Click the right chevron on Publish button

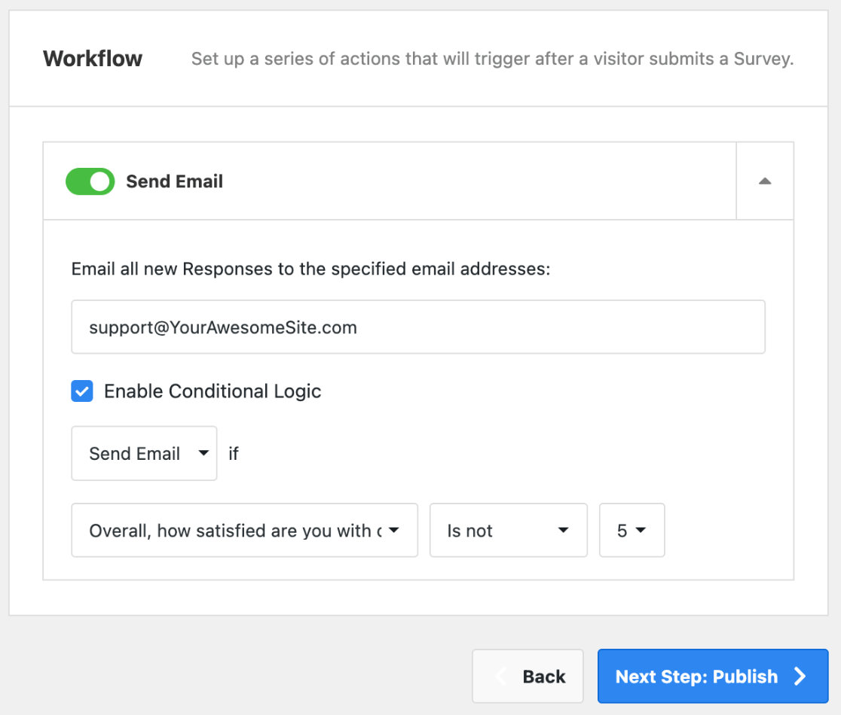tap(800, 677)
